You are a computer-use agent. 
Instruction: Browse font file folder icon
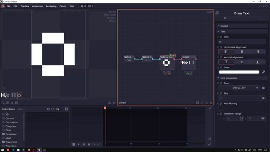point(263,88)
